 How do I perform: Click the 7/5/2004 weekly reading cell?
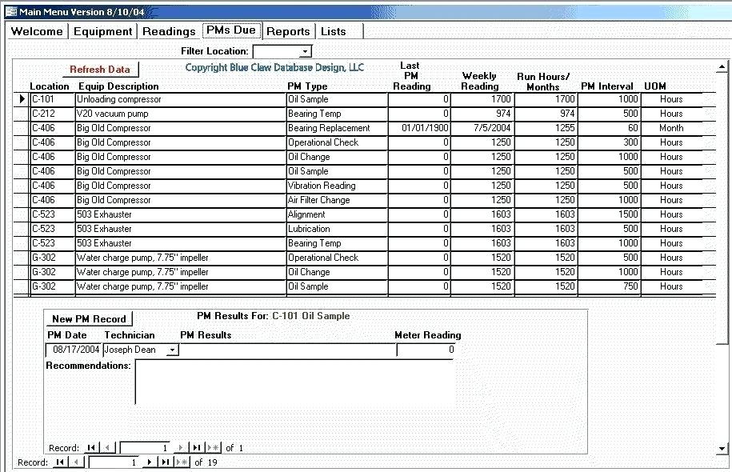tap(482, 128)
